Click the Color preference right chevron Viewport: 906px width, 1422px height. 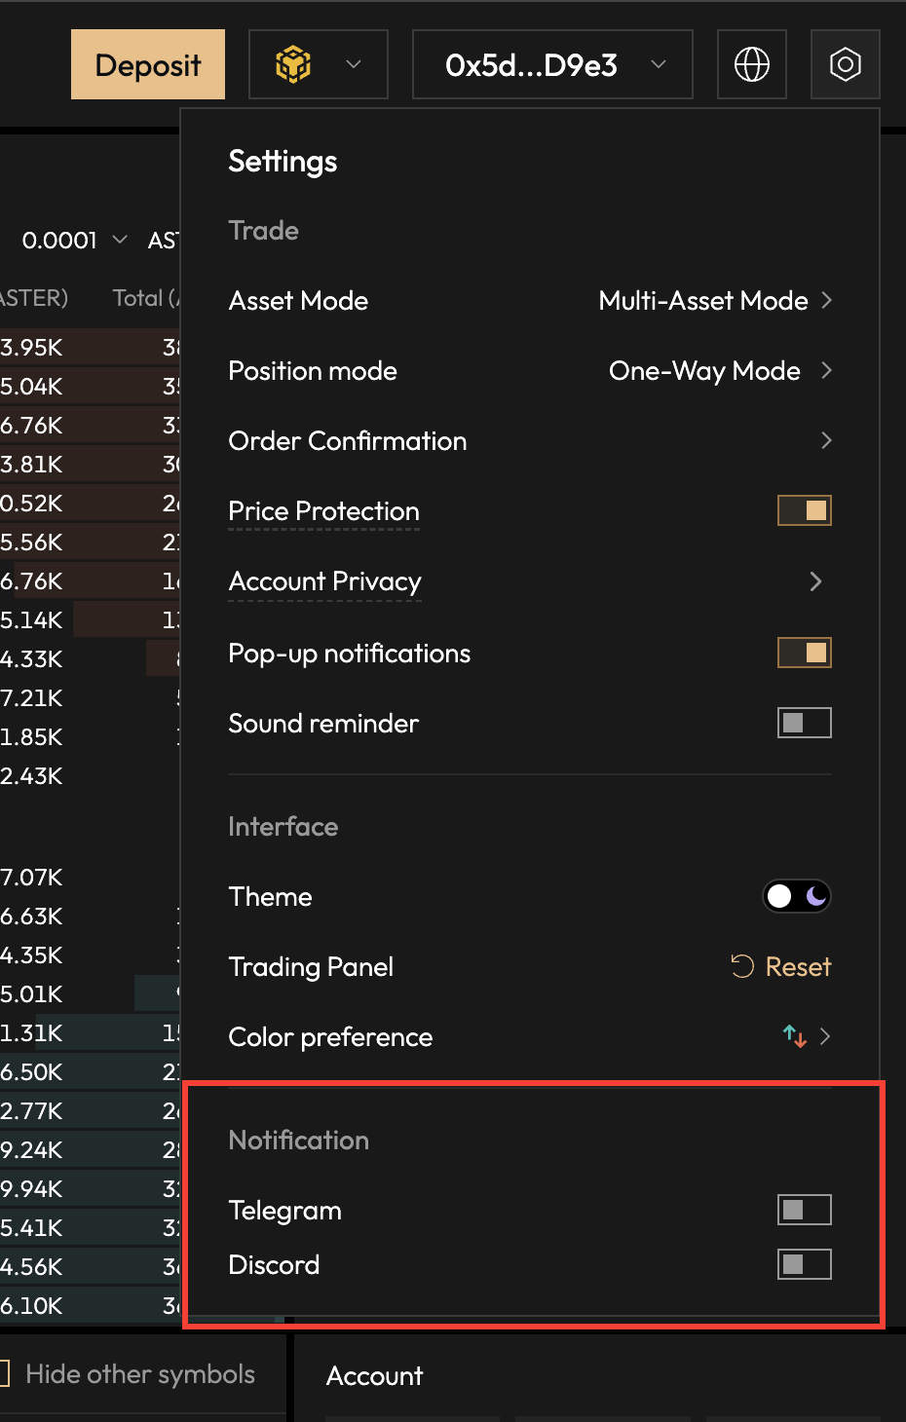(825, 1036)
